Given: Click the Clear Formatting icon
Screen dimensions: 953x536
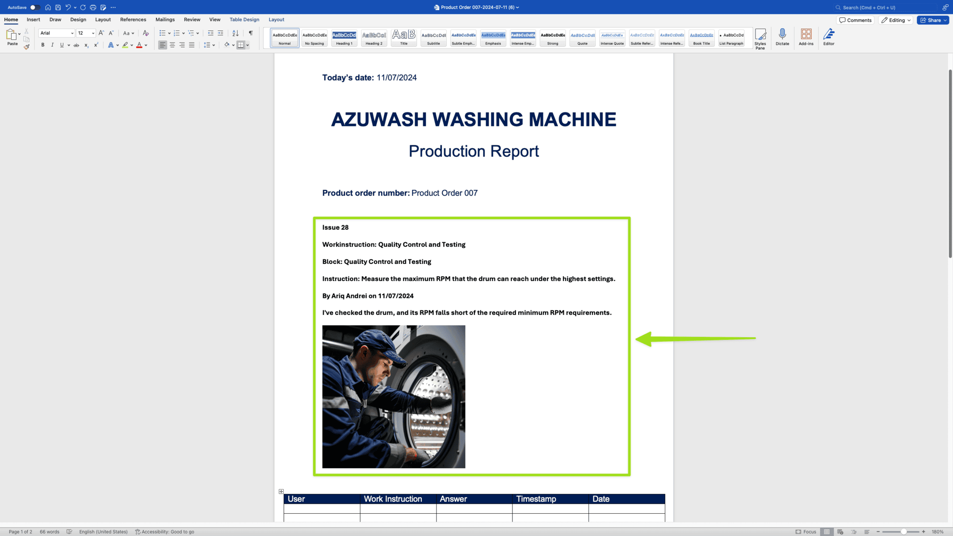Looking at the screenshot, I should click(146, 33).
